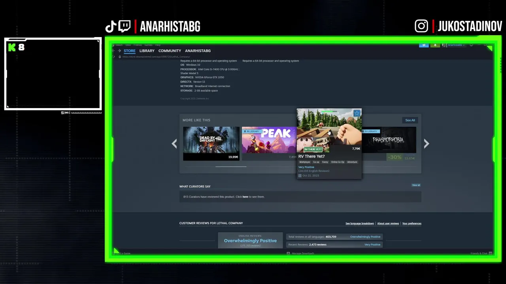Click the ANARHISTABG handle in overlay
506x284 pixels.
pyautogui.click(x=170, y=26)
